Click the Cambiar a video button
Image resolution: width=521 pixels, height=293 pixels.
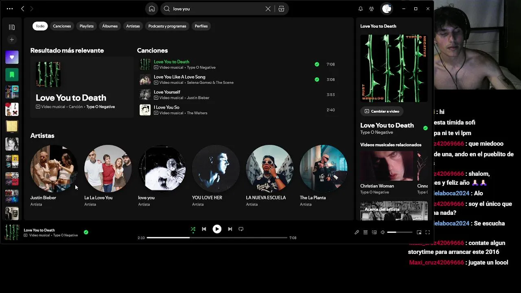(382, 111)
